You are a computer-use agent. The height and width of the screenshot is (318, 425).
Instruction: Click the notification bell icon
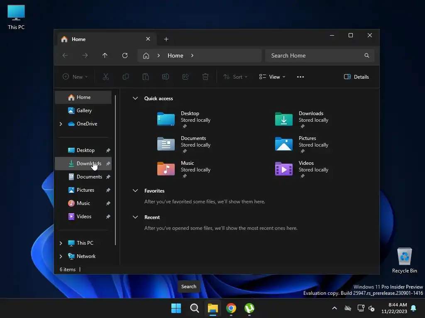414,308
